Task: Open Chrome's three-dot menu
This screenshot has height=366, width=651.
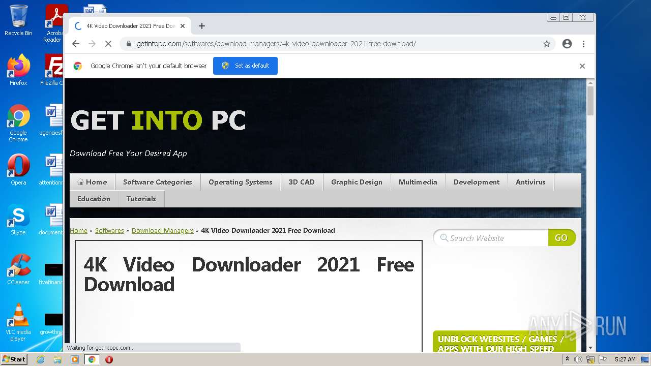Action: [583, 44]
